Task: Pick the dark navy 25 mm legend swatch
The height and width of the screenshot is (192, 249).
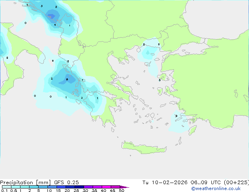Action: click(79, 187)
